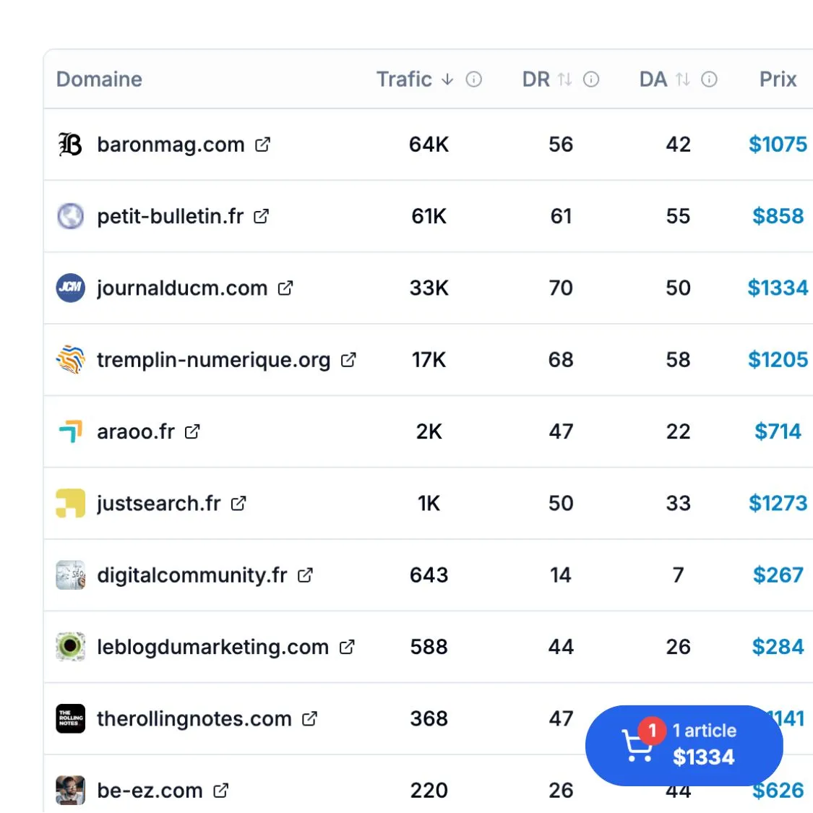813x813 pixels.
Task: Click the digitalcommunity.fr favicon
Action: coord(71,575)
